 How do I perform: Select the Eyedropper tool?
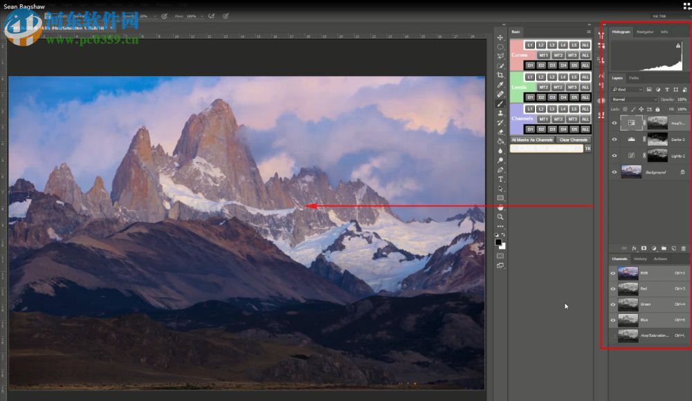(500, 85)
